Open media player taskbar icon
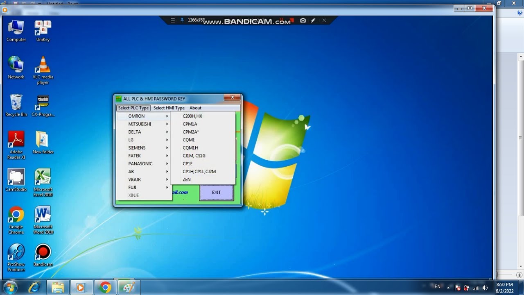The width and height of the screenshot is (524, 295). click(x=81, y=287)
